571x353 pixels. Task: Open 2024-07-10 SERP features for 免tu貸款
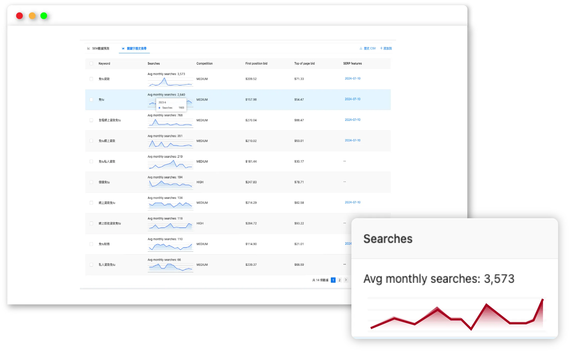[353, 78]
